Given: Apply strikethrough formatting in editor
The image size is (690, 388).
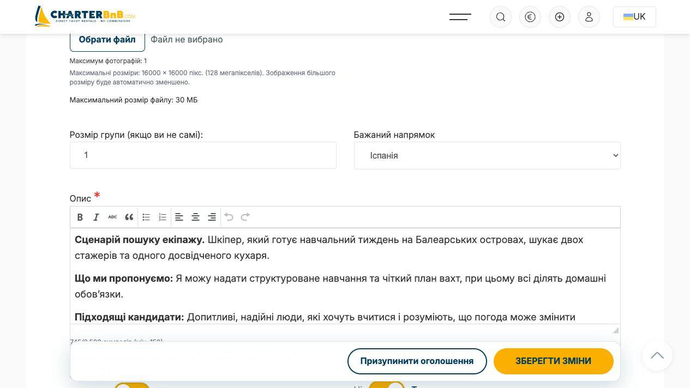Looking at the screenshot, I should 112,217.
